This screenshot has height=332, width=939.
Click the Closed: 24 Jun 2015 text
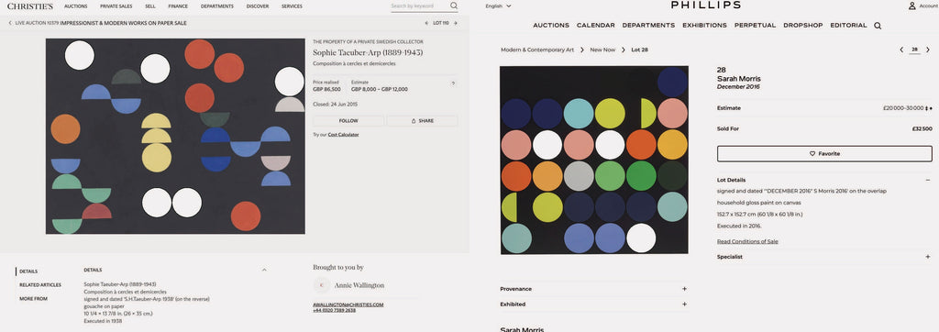336,104
